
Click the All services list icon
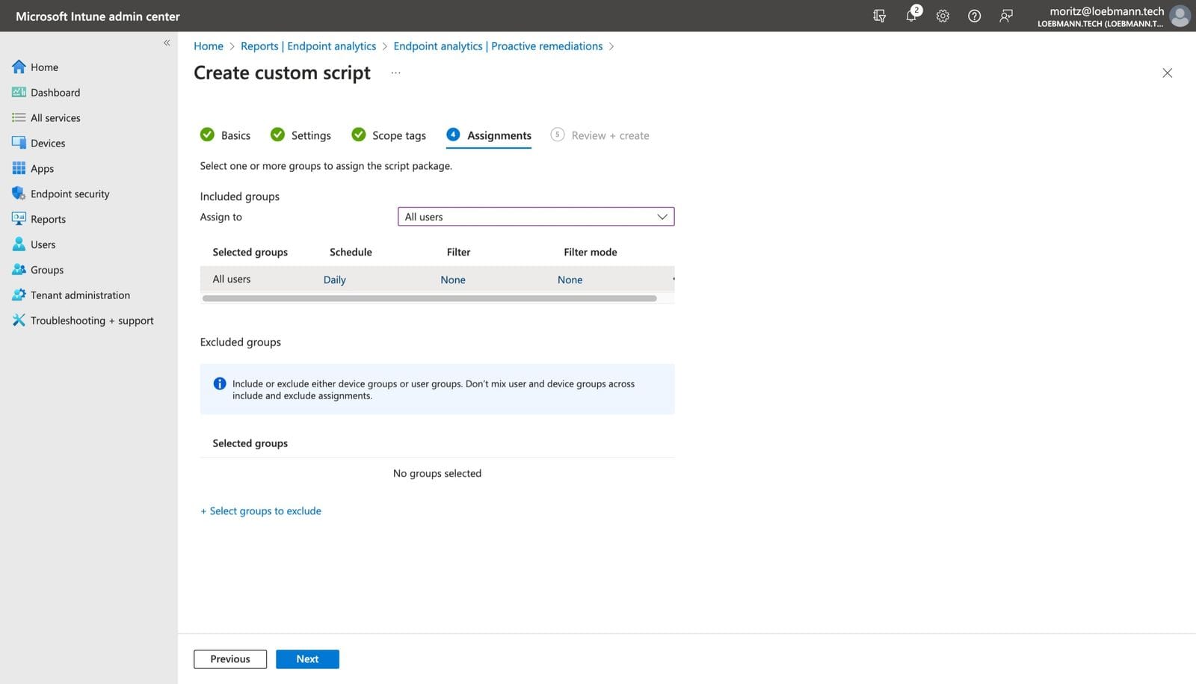pyautogui.click(x=19, y=117)
